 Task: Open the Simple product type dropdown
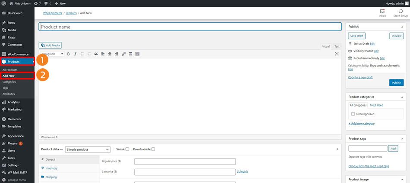pos(88,149)
